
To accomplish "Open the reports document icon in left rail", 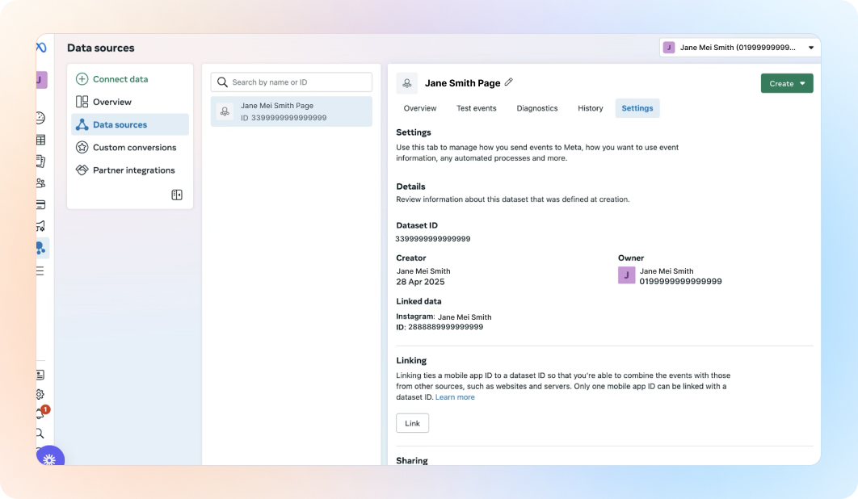I will pos(40,161).
